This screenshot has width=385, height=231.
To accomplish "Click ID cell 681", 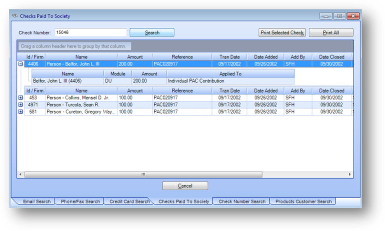I will pyautogui.click(x=35, y=111).
